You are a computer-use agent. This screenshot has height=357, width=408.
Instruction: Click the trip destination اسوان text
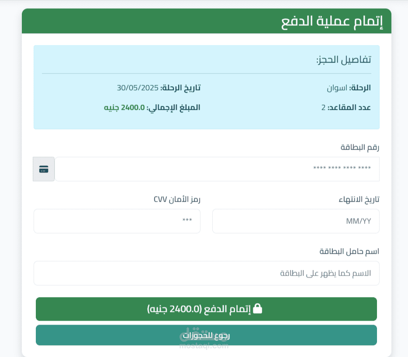337,87
